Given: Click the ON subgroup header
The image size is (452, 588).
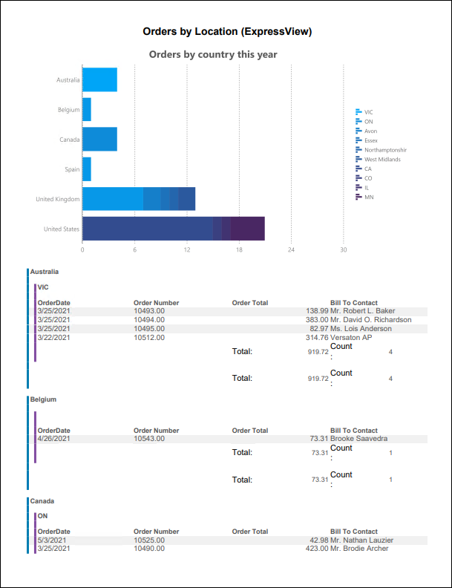Looking at the screenshot, I should tap(42, 516).
